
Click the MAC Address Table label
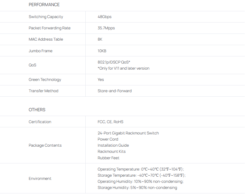pyautogui.click(x=46, y=39)
